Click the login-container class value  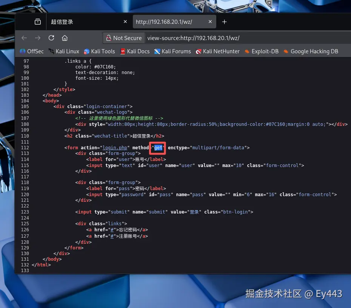tap(106, 107)
